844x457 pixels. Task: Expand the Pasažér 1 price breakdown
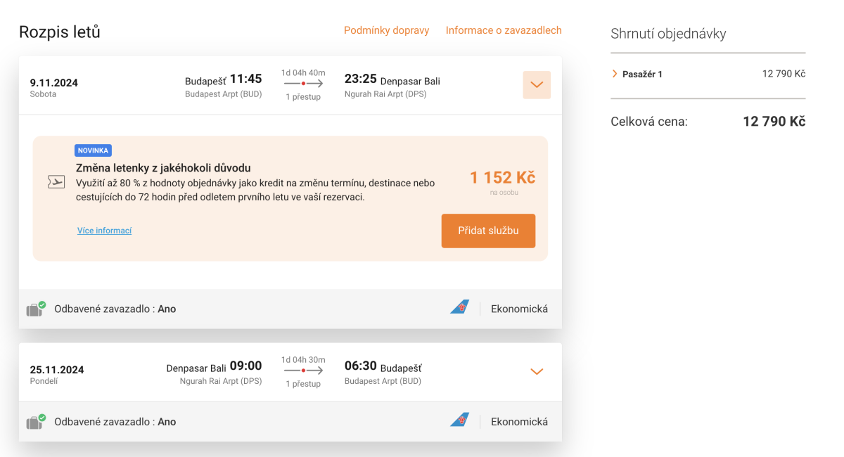coord(615,74)
